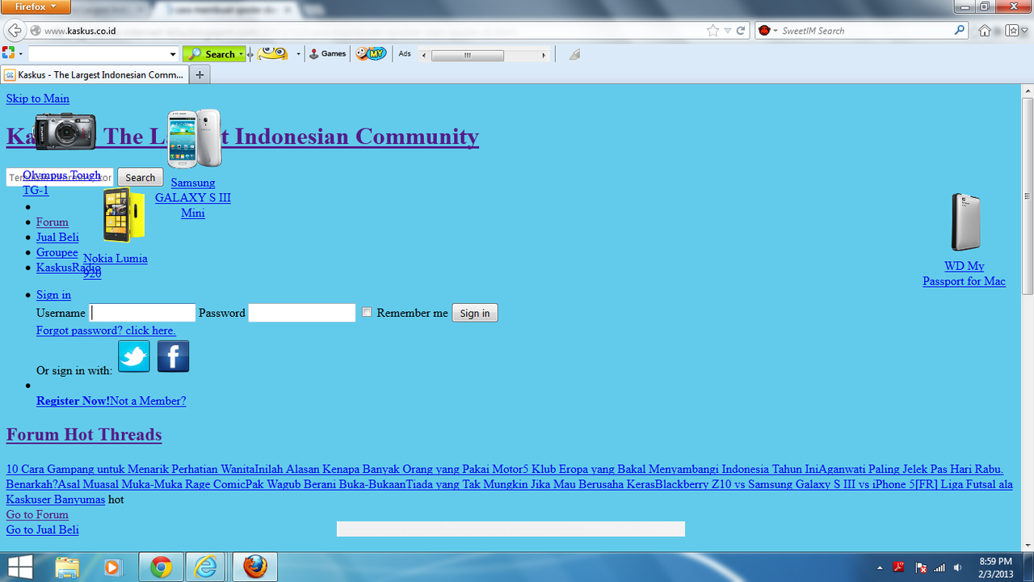Screen dimensions: 1034x582
Task: Click the page vertical scrollbar thumb
Action: (x=1027, y=196)
